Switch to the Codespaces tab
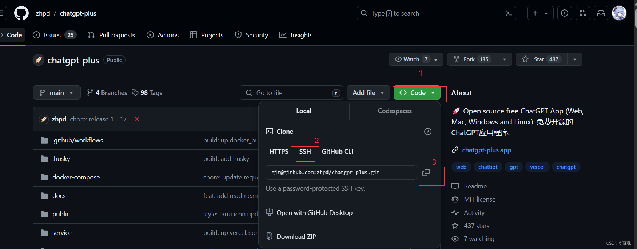Viewport: 637px width, 249px height. click(x=395, y=111)
